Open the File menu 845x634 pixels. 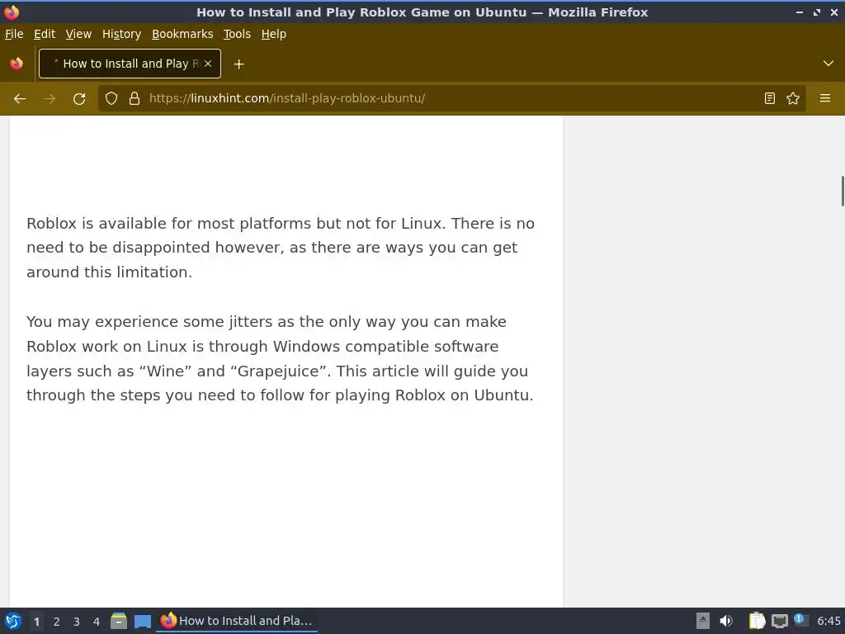pos(14,34)
